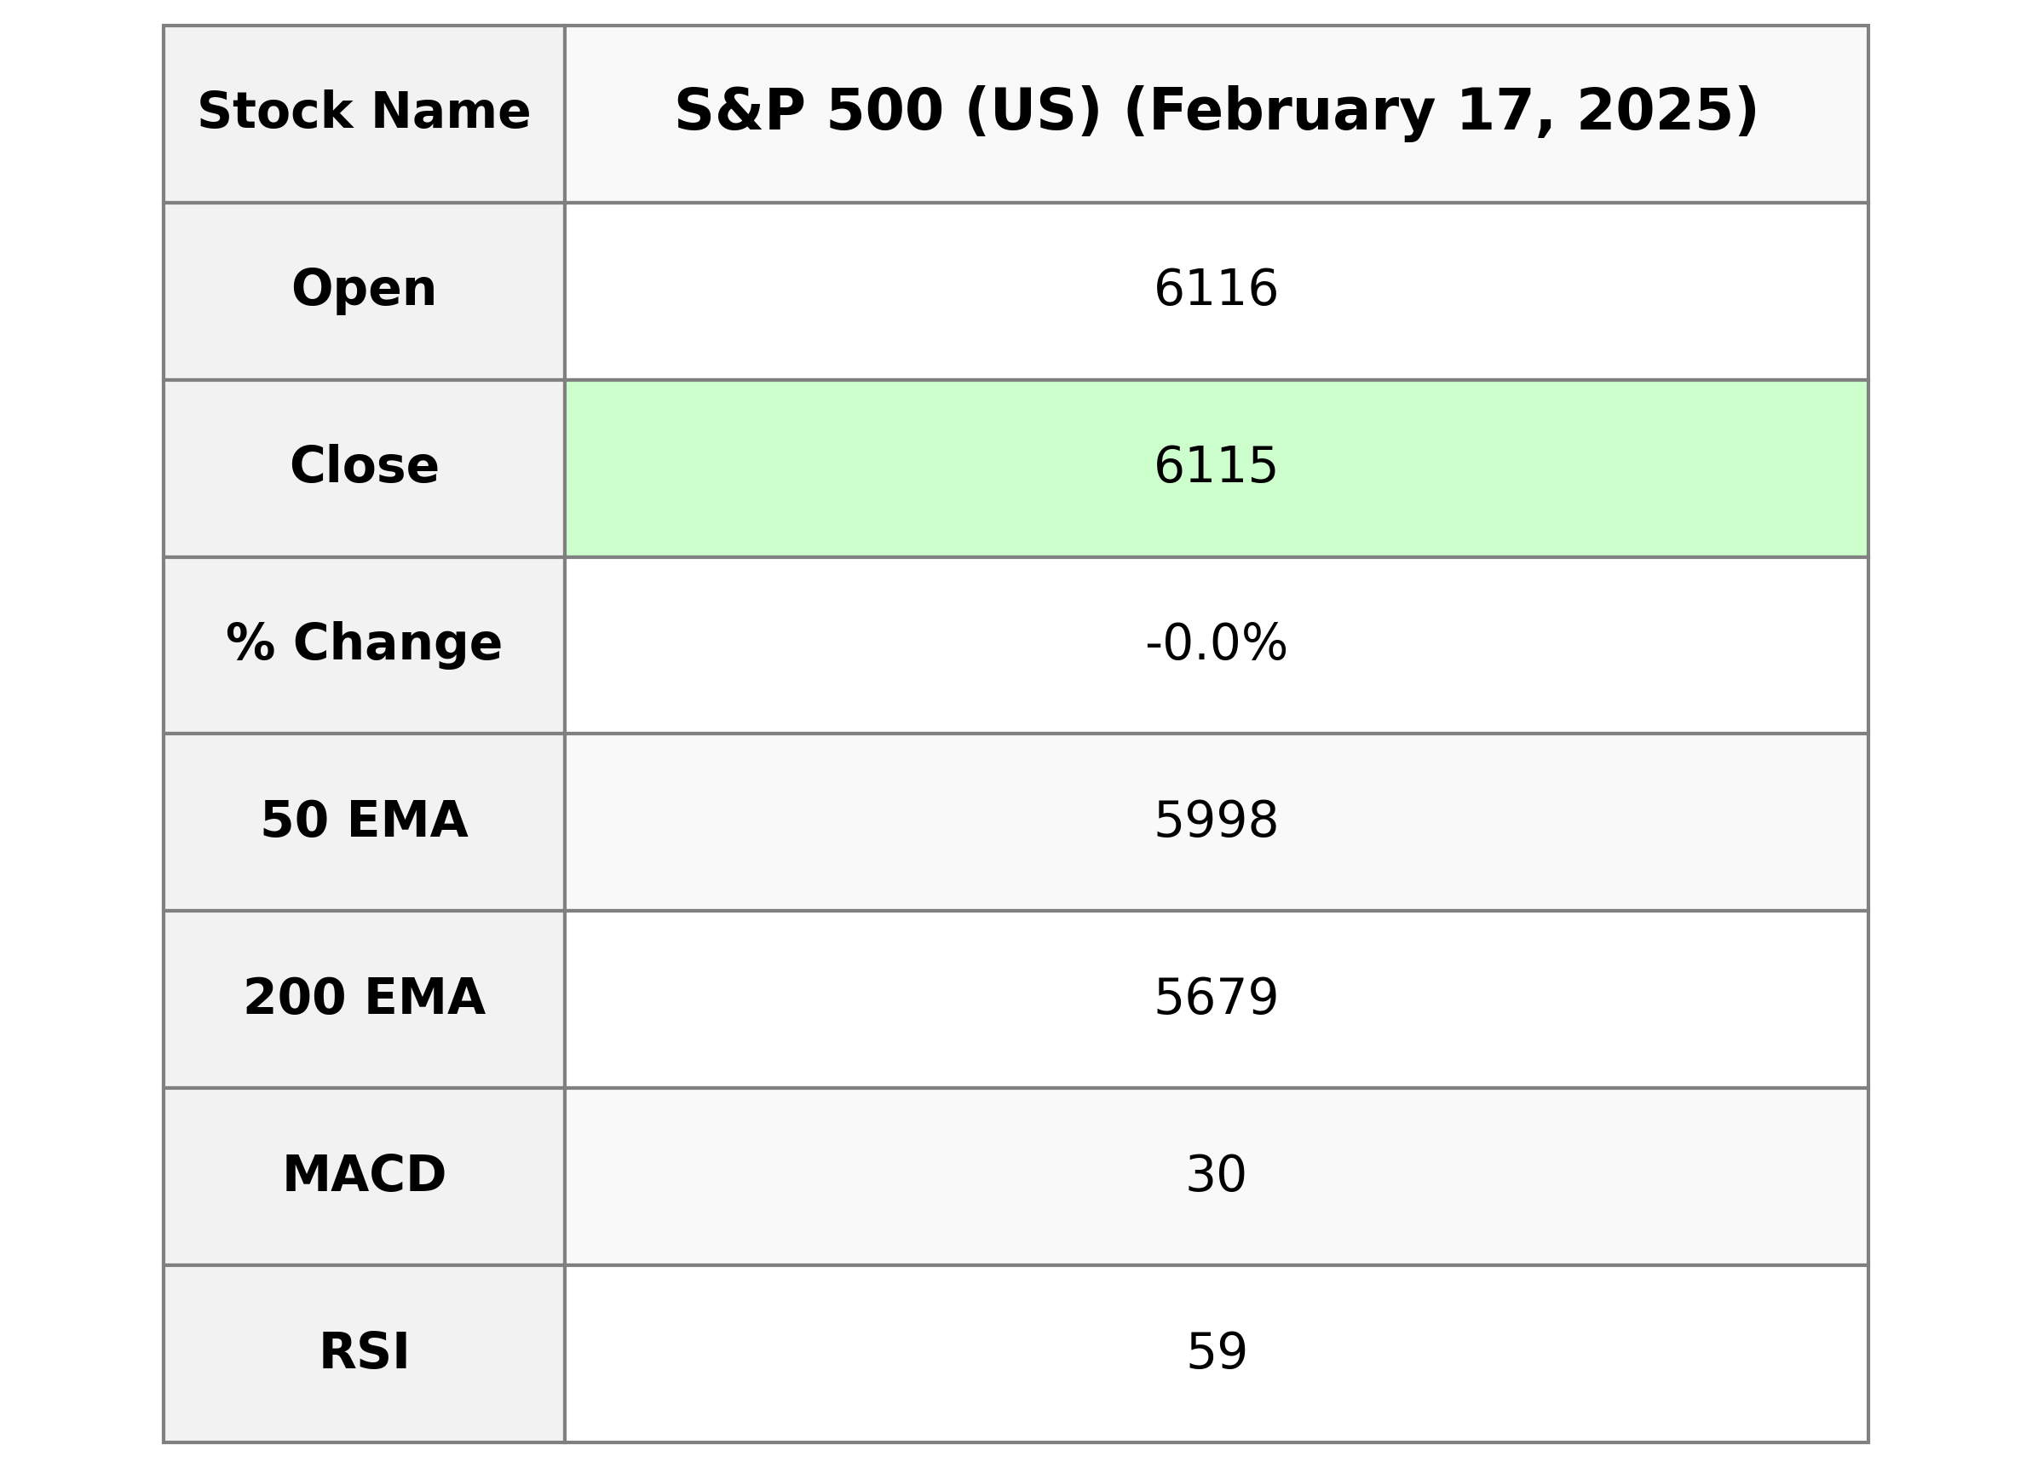Select the MACD row label
Image resolution: width=2032 pixels, height=1468 pixels.
coord(364,1174)
